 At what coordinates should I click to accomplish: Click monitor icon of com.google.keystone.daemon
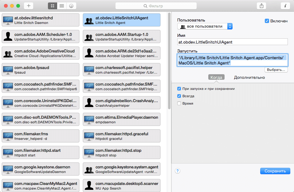point(8,170)
